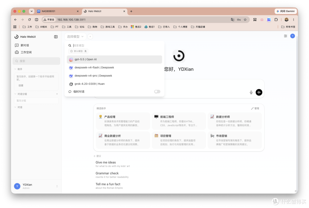Open the top-right user avatar

293,36
